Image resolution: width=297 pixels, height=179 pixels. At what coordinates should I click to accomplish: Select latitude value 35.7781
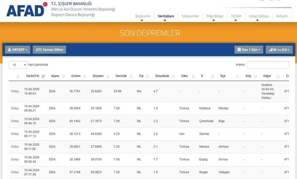pos(75,91)
